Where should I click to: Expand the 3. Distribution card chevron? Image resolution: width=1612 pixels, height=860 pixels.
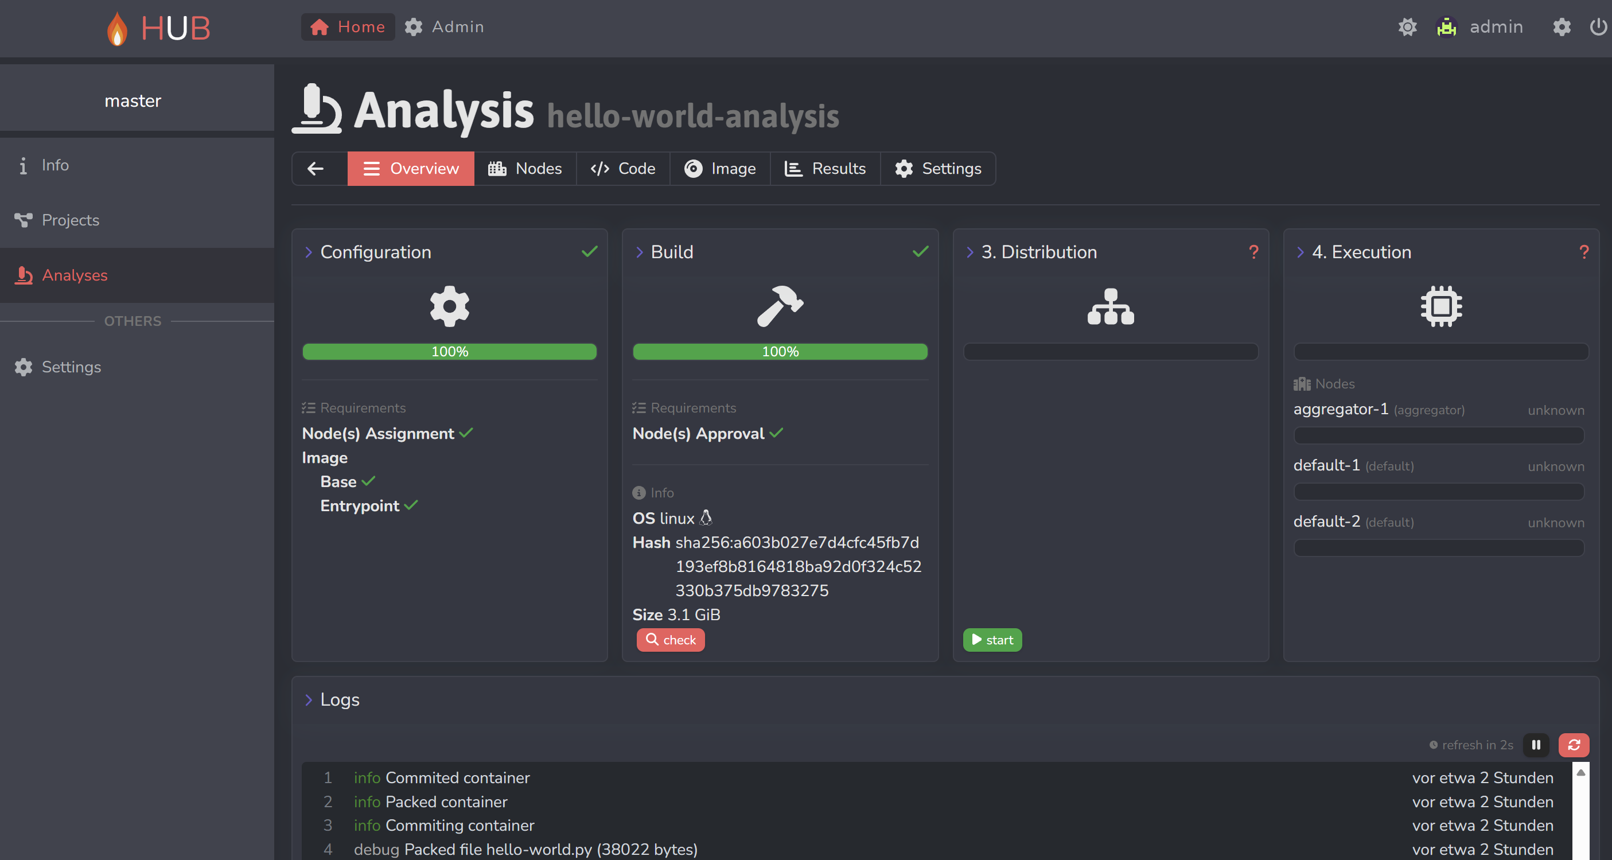click(x=969, y=252)
